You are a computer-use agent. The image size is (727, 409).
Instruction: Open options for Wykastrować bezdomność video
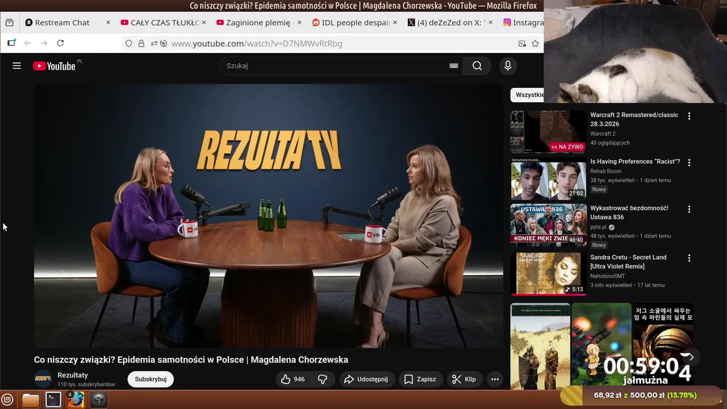pos(689,209)
